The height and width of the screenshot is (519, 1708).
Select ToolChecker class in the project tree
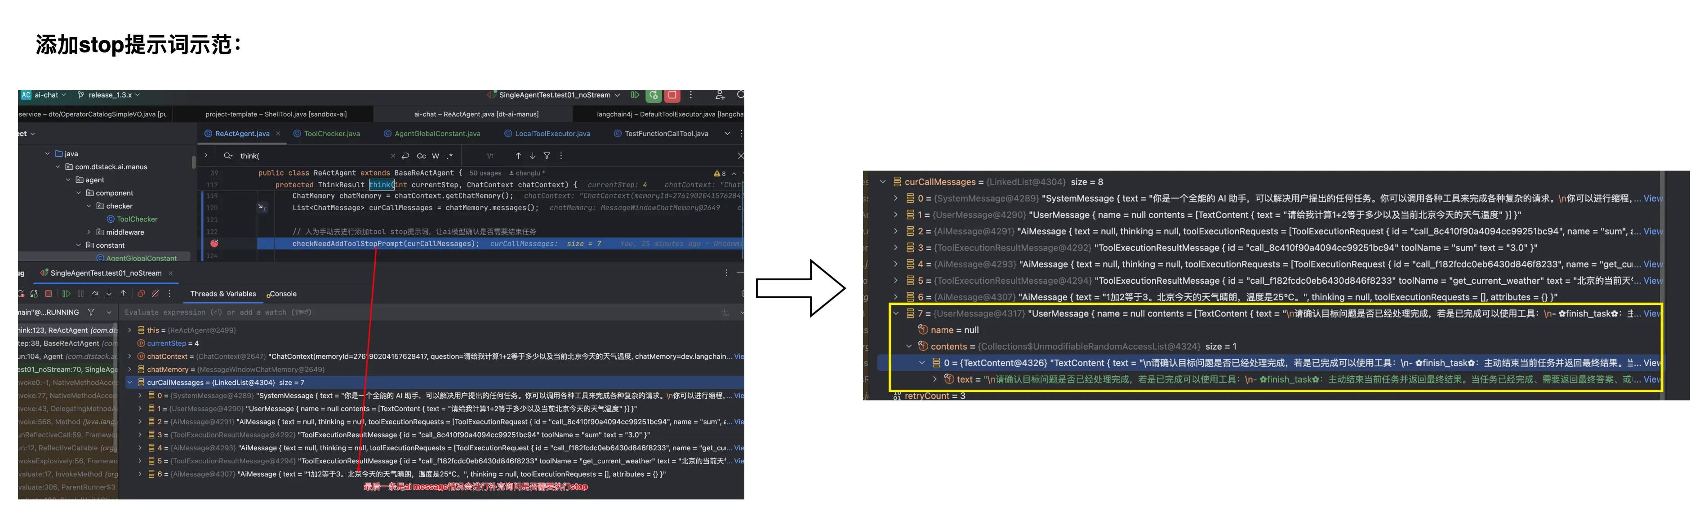coord(132,219)
